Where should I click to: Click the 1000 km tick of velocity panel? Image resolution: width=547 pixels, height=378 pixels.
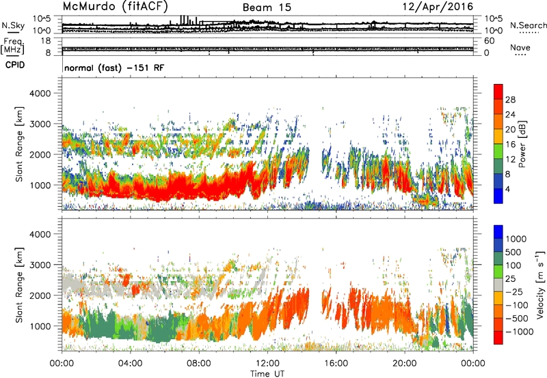pyautogui.click(x=40, y=326)
